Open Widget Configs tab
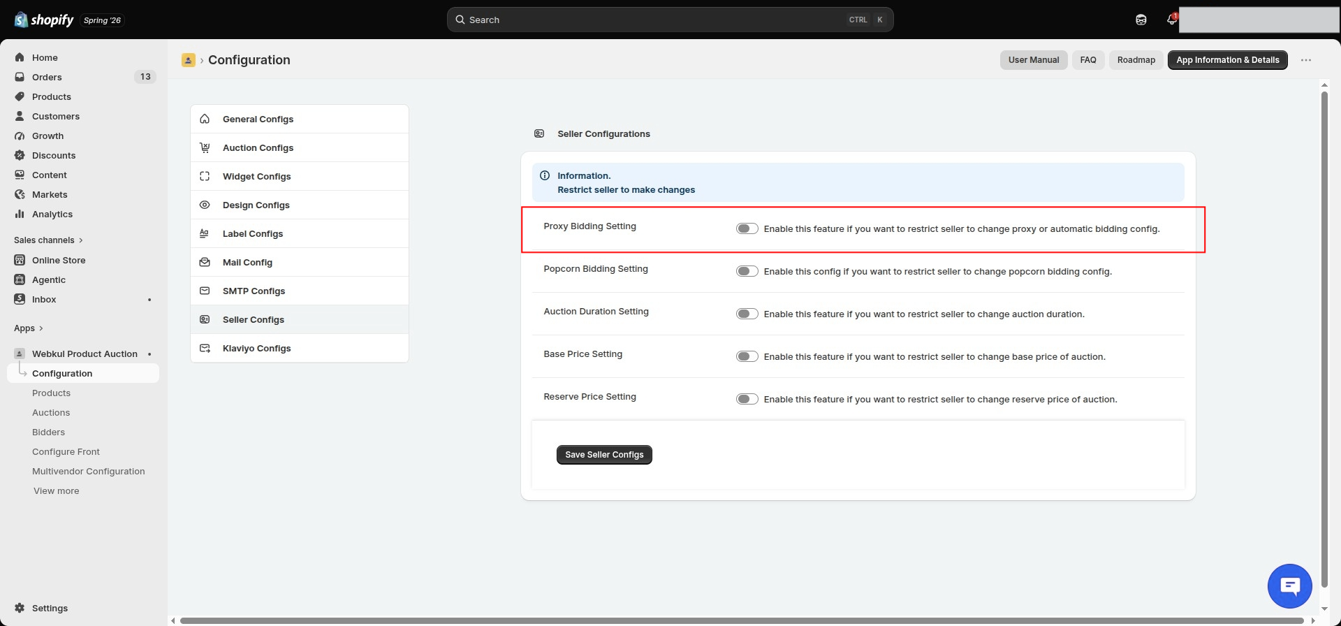This screenshot has width=1341, height=626. pyautogui.click(x=300, y=176)
